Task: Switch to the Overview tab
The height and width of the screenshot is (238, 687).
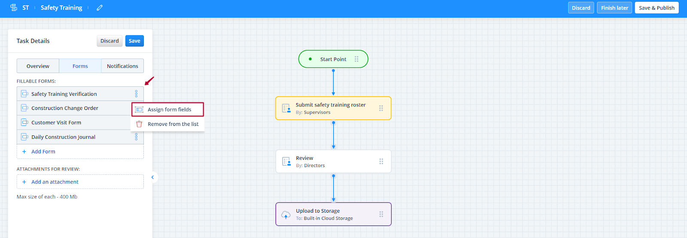Action: [x=38, y=66]
